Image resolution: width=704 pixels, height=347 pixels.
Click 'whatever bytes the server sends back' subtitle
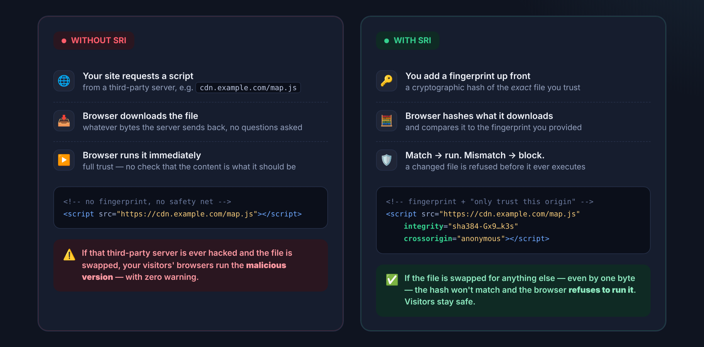click(x=192, y=127)
